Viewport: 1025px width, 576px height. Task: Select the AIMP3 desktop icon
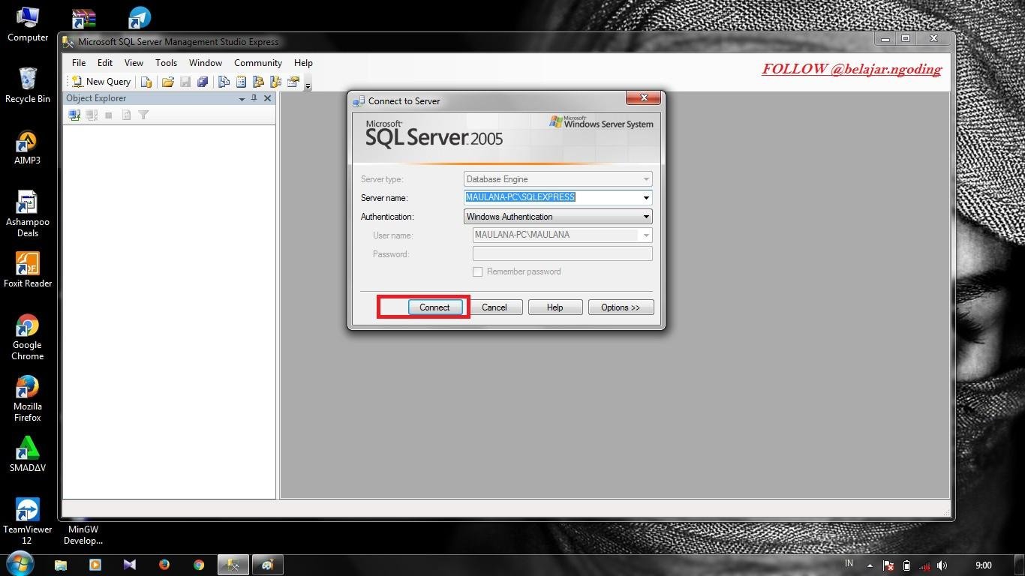point(28,148)
